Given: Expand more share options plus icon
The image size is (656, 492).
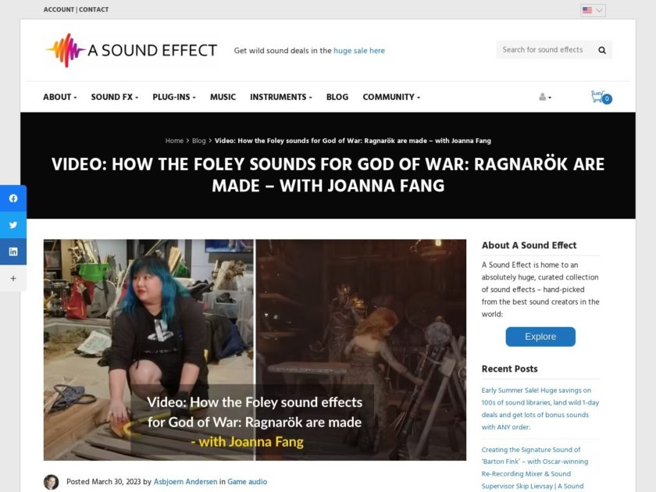Looking at the screenshot, I should (13, 278).
